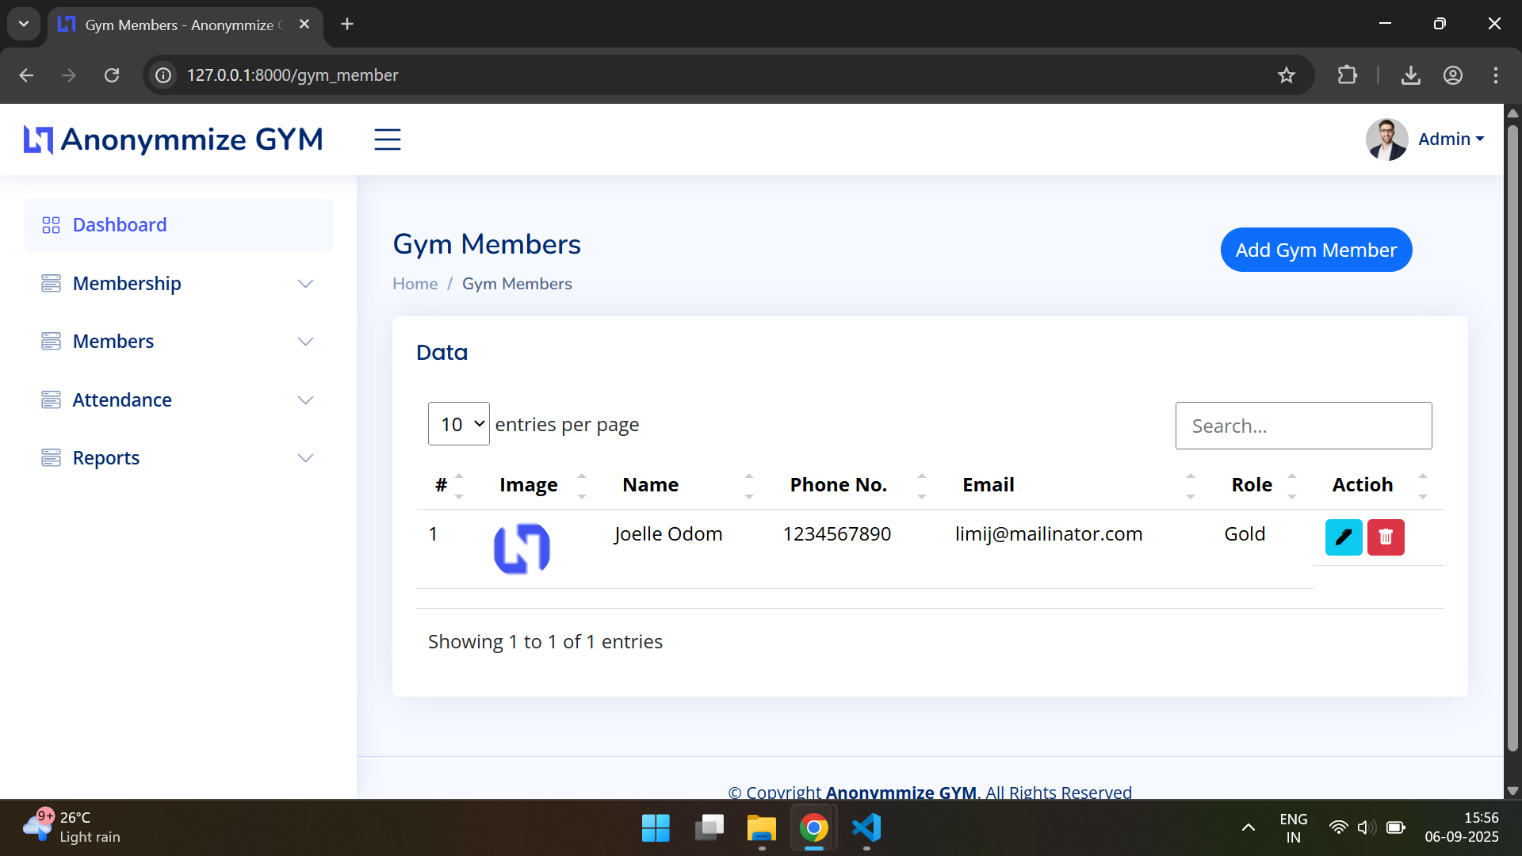Toggle sidebar with the hamburger menu icon
This screenshot has width=1522, height=856.
pos(388,139)
